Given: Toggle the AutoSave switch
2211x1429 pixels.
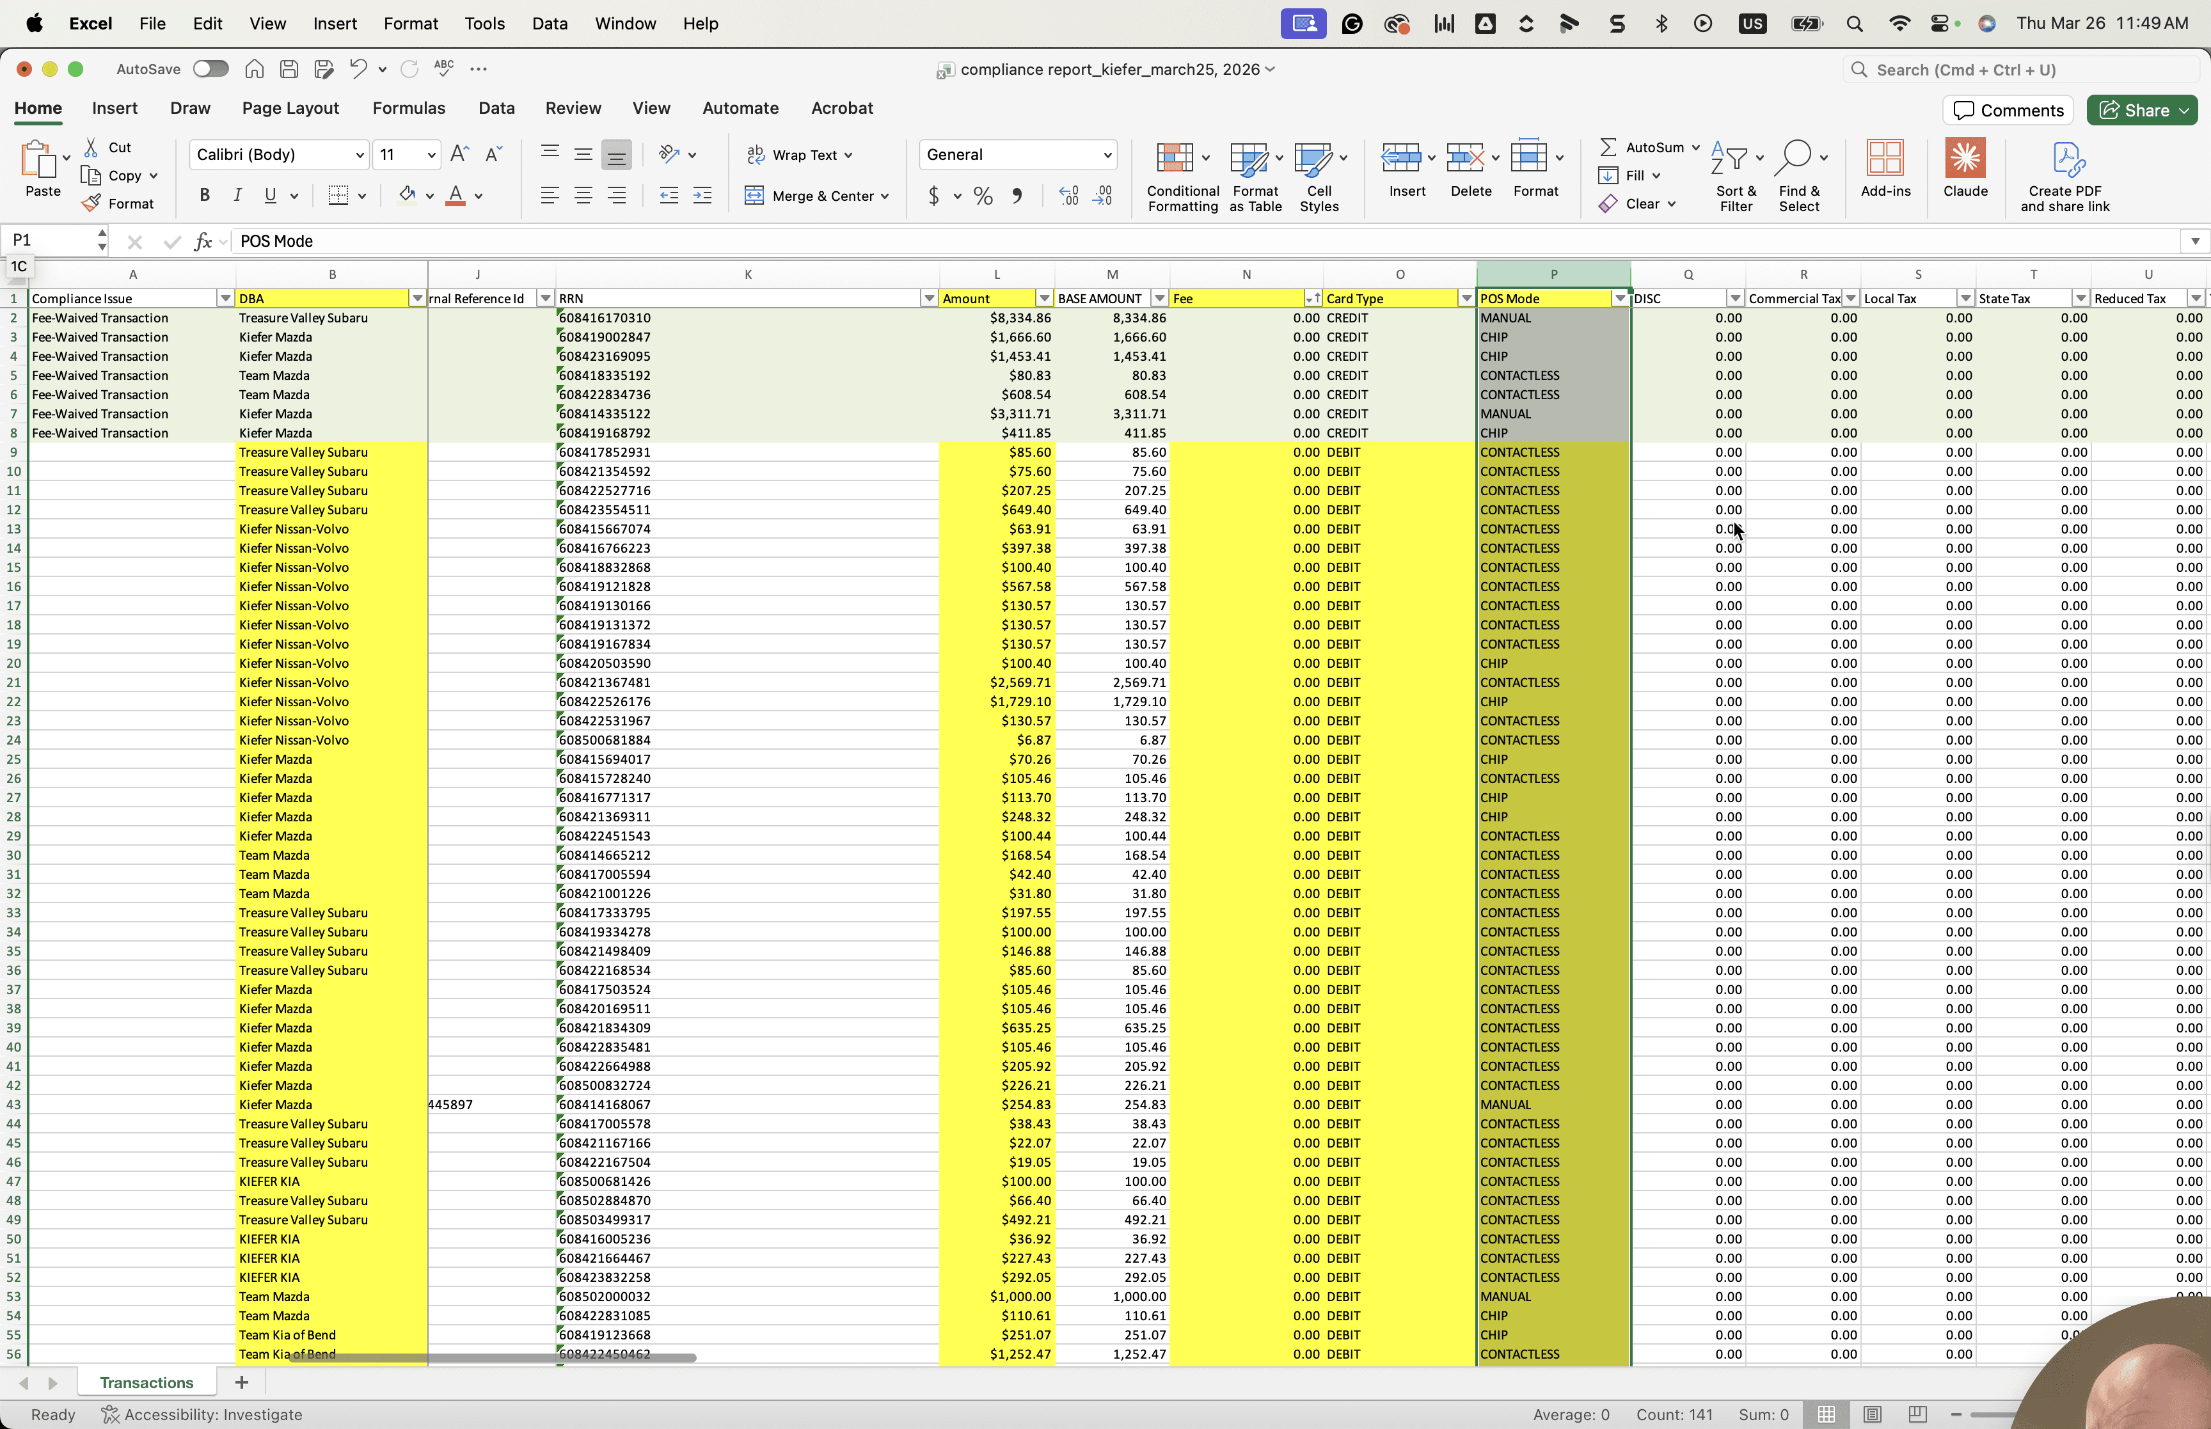Looking at the screenshot, I should [x=210, y=68].
